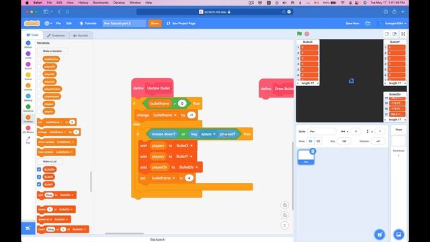Open the Tutorials button
The height and width of the screenshot is (242, 430).
pos(88,24)
